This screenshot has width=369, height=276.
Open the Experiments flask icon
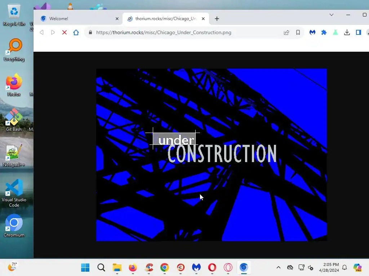(x=335, y=32)
